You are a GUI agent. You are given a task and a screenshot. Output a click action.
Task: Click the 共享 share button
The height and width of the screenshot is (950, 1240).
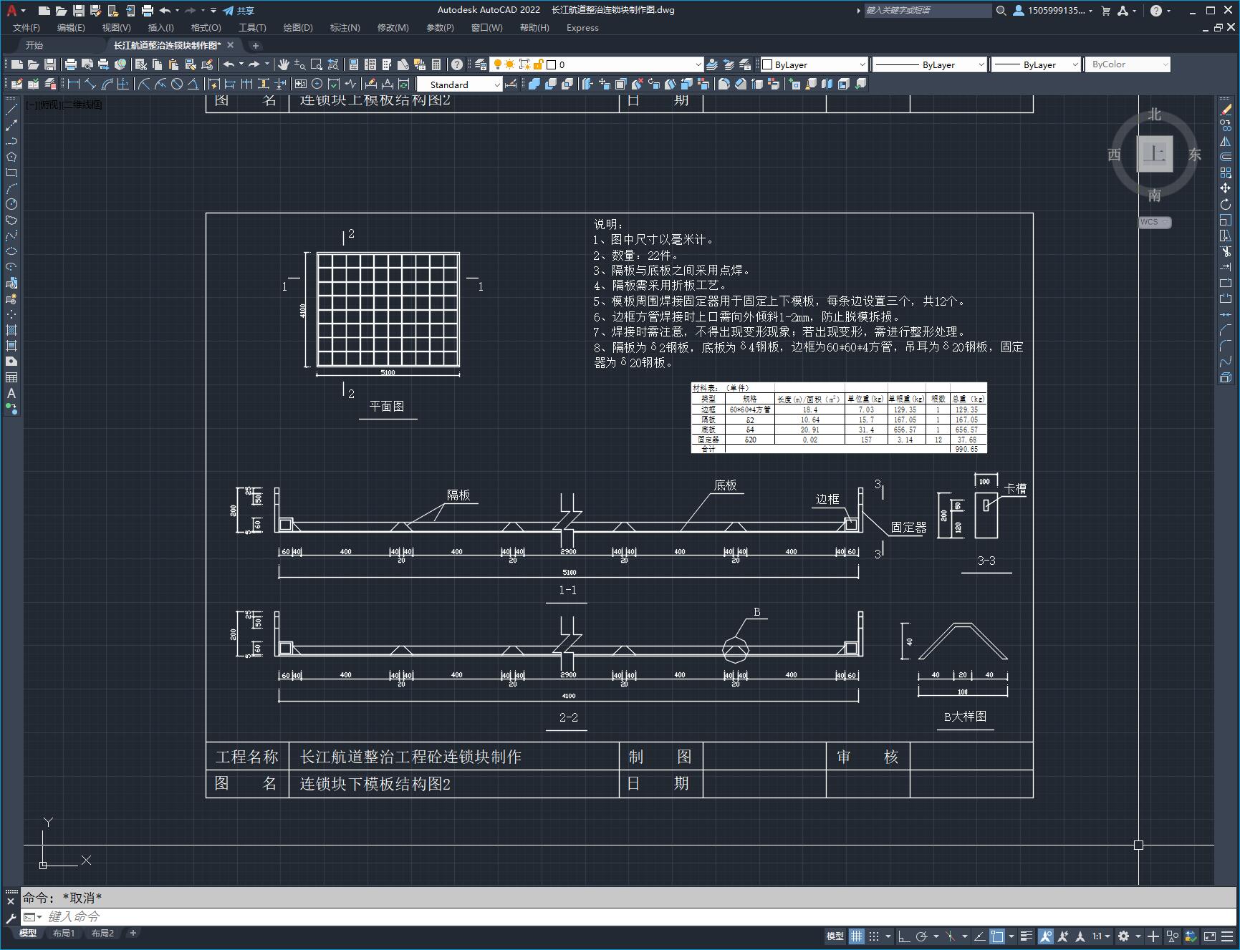239,11
